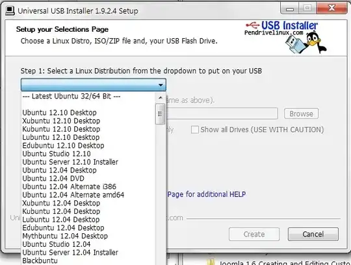Click the ISO file path input field
This screenshot has height=265, width=351.
tap(222, 113)
